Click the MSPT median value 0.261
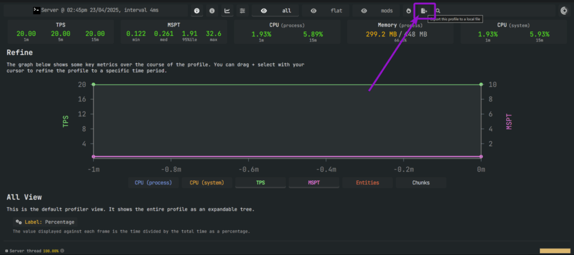This screenshot has height=255, width=574. (164, 34)
